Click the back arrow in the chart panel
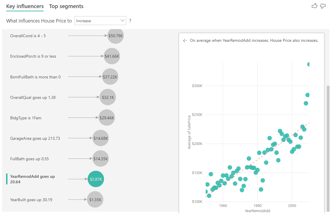 pos(185,41)
